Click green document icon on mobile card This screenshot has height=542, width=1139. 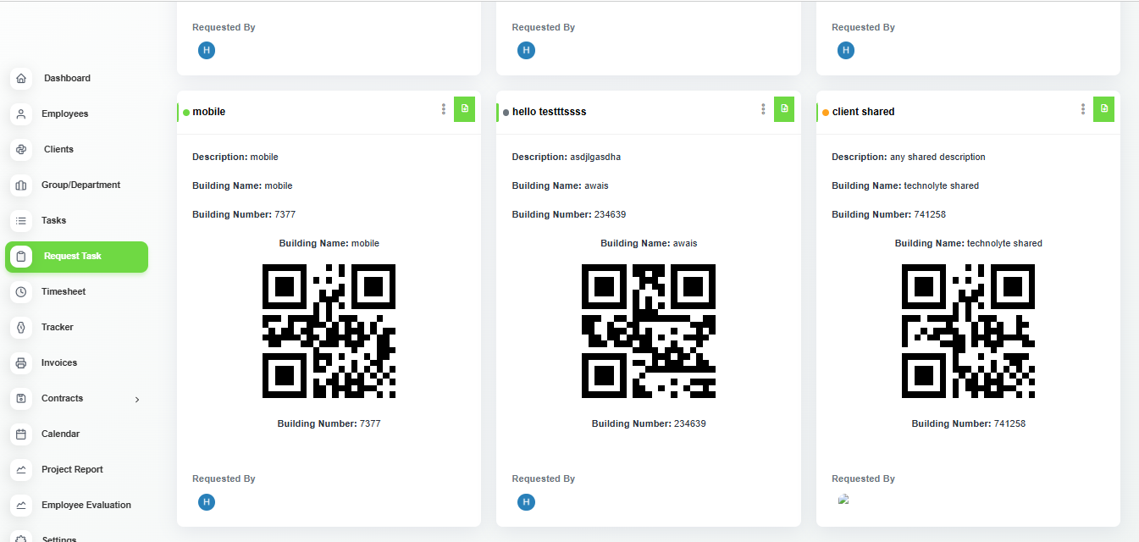tap(464, 108)
